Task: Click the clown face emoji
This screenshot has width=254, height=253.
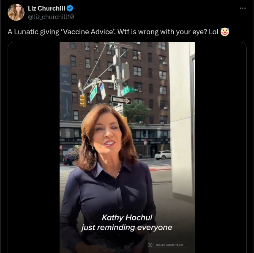Action: (x=225, y=32)
